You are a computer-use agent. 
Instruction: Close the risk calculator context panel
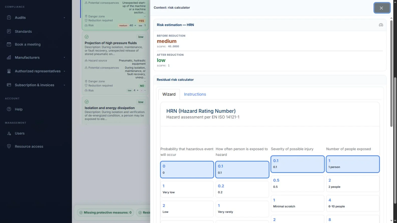click(x=382, y=8)
